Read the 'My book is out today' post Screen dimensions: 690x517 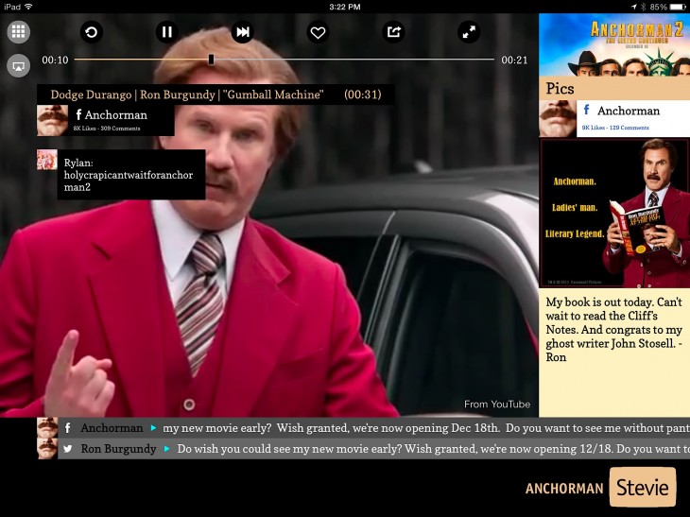[613, 329]
